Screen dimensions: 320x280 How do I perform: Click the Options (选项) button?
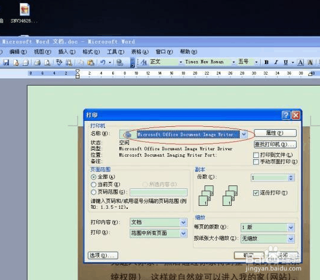103,255
